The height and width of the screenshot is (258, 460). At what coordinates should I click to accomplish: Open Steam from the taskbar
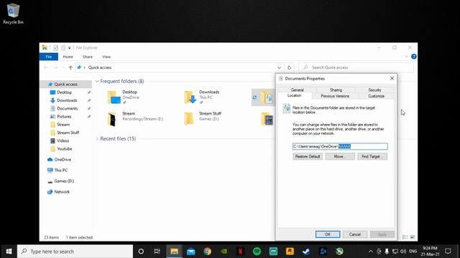[306, 252]
